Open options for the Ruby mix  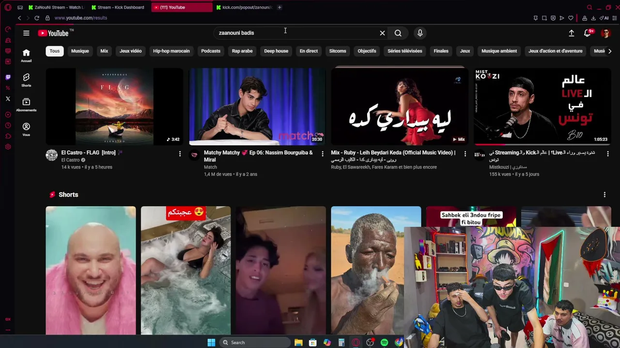tap(465, 154)
